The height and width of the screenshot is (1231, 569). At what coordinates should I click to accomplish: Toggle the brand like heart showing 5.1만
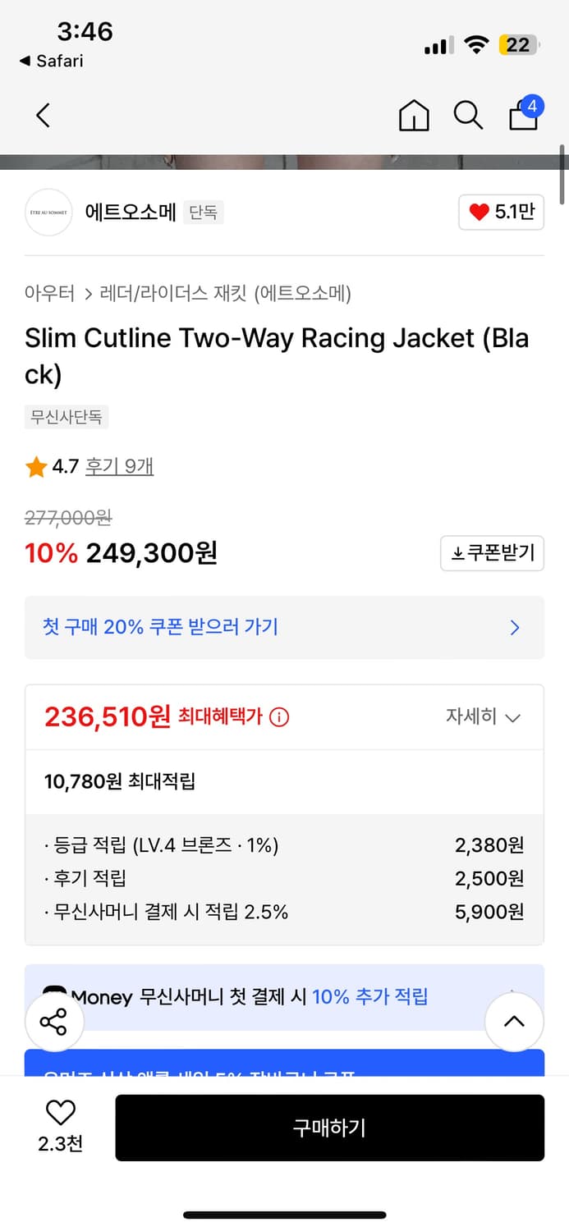coord(501,212)
